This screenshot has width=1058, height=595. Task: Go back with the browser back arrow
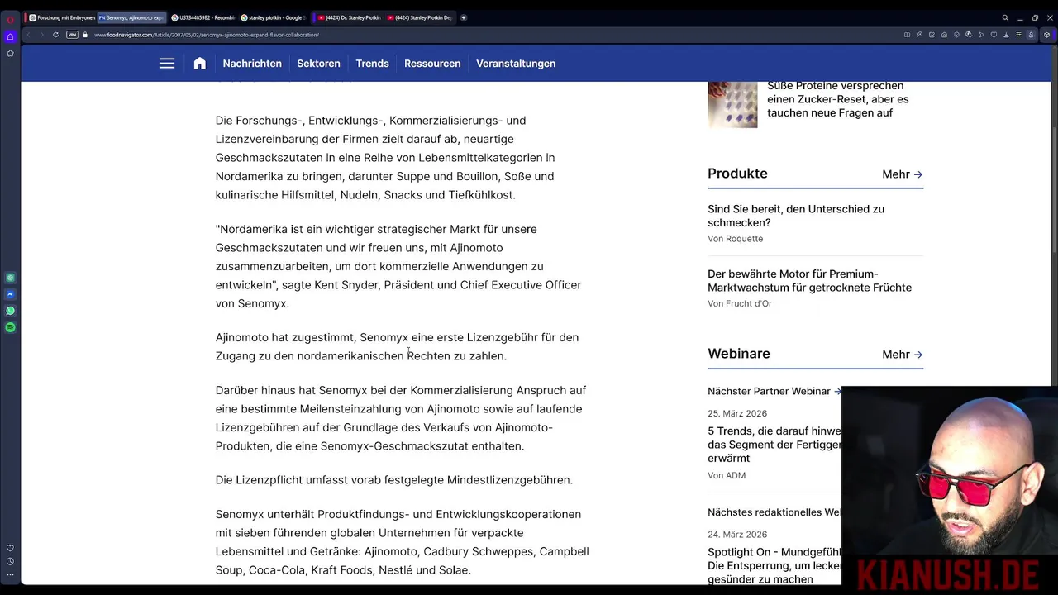point(28,35)
